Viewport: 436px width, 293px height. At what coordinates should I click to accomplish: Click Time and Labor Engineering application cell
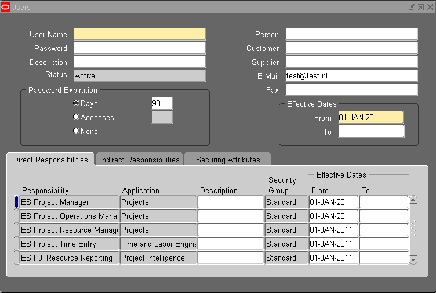(158, 244)
